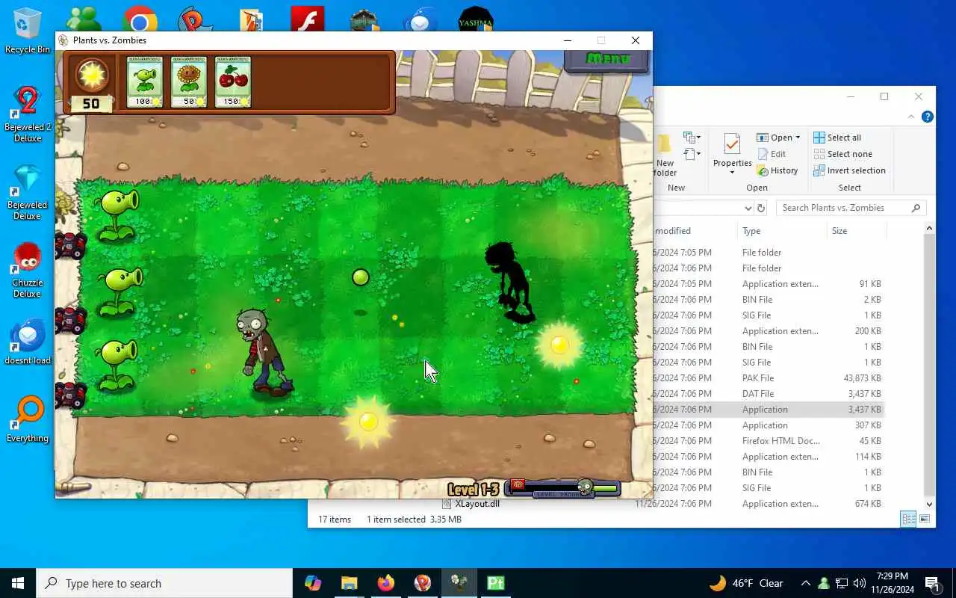Select the Peashooter seed packet
Screen dimensions: 956x598
pos(144,81)
